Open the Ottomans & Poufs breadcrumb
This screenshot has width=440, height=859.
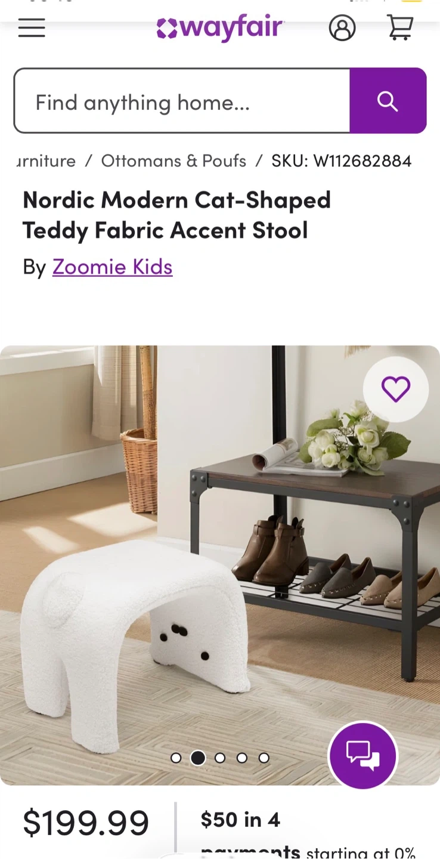(x=173, y=161)
